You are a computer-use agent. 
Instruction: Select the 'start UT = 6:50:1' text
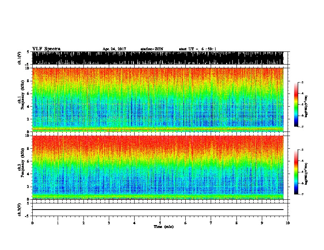click(x=198, y=49)
